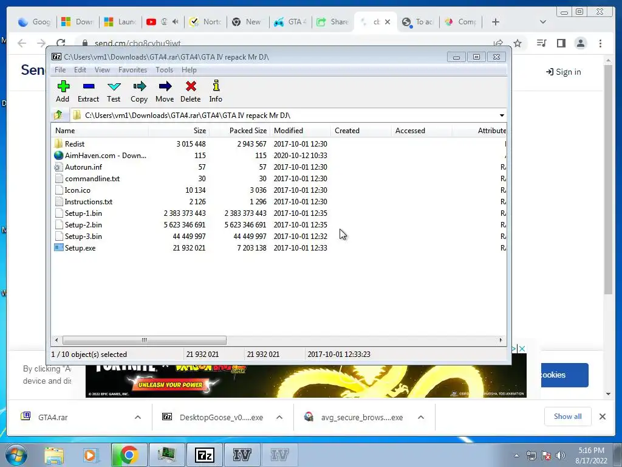Open the Favorites menu
The image size is (622, 467).
pyautogui.click(x=132, y=69)
